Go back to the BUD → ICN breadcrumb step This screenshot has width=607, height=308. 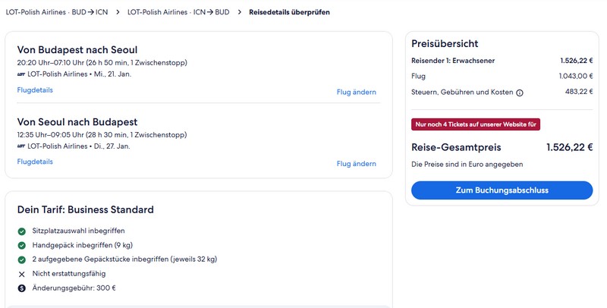[x=56, y=13]
